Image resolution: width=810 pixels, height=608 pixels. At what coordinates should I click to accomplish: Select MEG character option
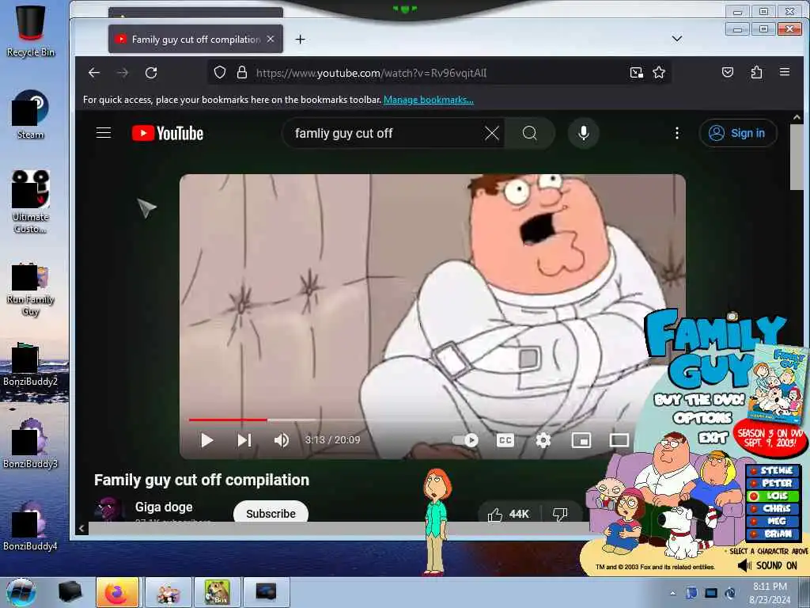tap(772, 521)
